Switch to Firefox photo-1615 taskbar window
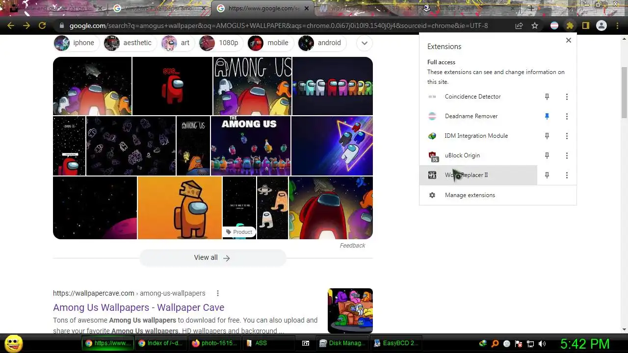This screenshot has height=353, width=628. click(214, 343)
